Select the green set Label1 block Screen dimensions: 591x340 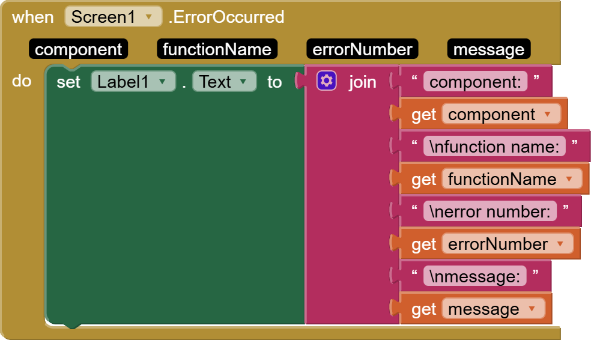68,82
